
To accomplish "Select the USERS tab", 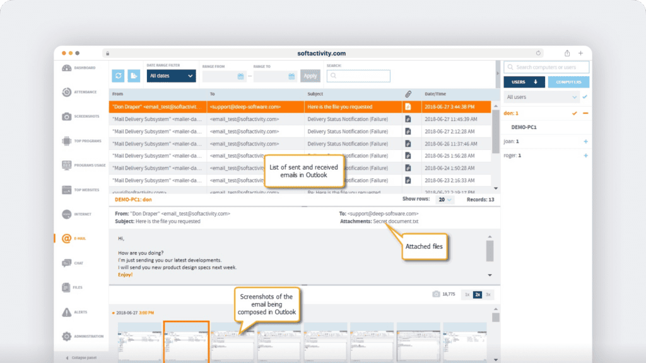I will [524, 82].
